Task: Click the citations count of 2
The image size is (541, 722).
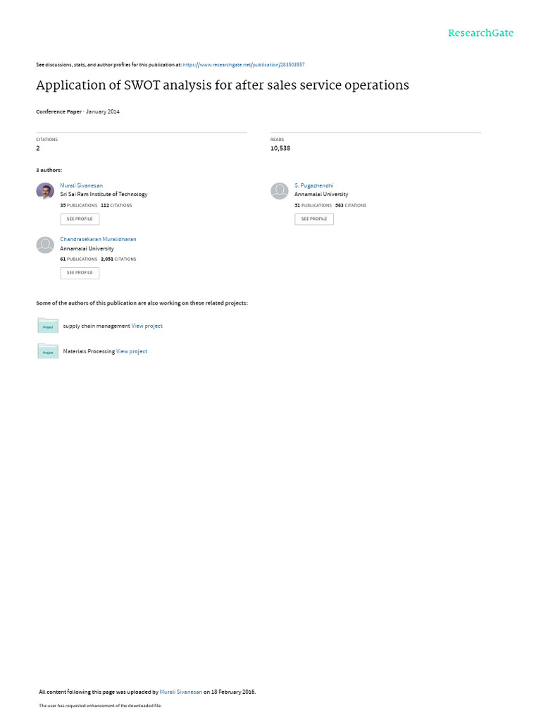Action: 38,148
